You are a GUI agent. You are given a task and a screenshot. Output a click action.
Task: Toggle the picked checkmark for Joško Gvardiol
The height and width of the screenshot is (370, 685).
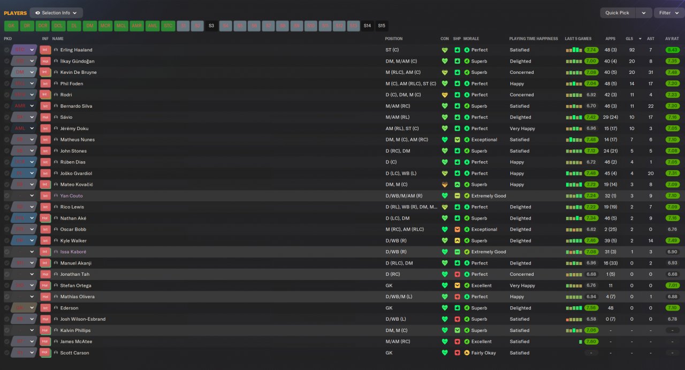point(7,173)
